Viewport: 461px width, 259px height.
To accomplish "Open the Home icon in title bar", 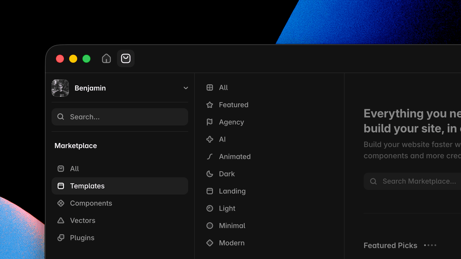I will click(106, 58).
